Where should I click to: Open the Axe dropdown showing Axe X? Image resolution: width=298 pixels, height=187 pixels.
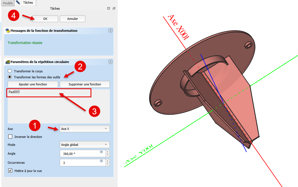pyautogui.click(x=85, y=129)
